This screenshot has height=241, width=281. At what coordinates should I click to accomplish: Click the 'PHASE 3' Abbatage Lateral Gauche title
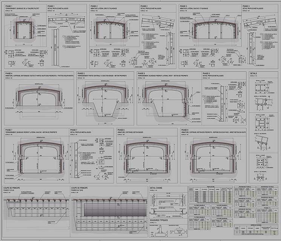point(194,7)
